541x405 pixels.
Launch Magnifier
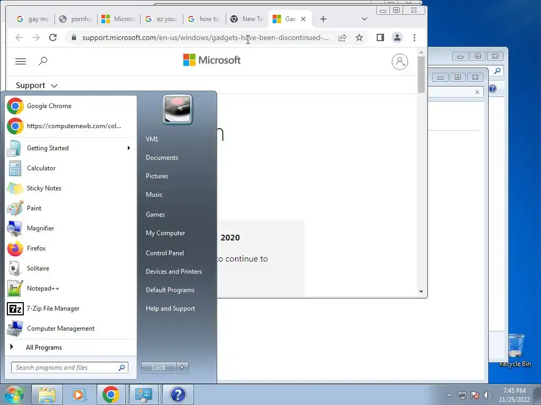pyautogui.click(x=71, y=228)
